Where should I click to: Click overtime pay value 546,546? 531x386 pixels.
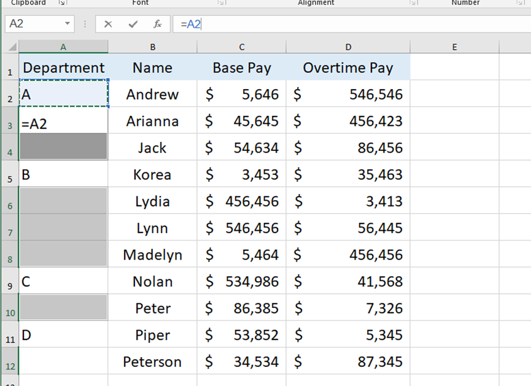coord(376,94)
